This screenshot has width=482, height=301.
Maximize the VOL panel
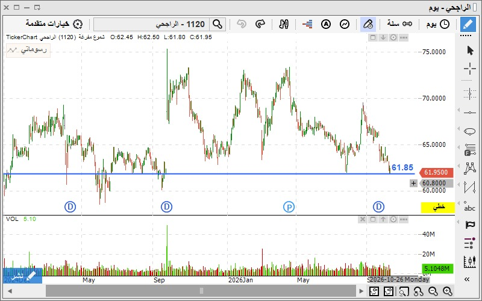(373, 219)
